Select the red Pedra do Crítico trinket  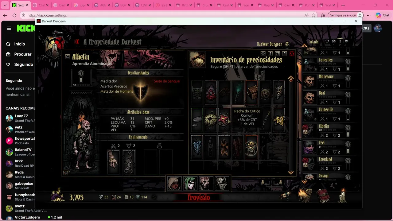pyautogui.click(x=224, y=120)
